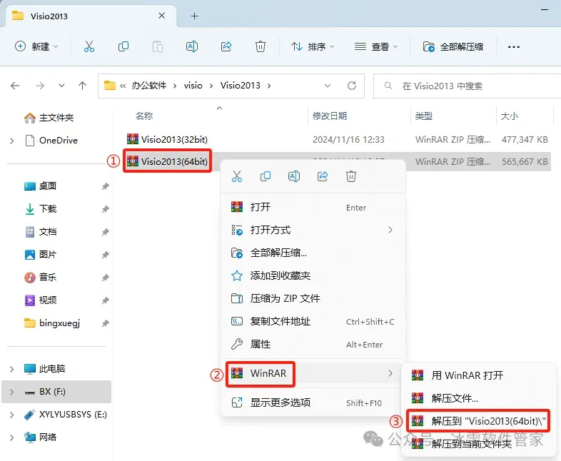Screen dimensions: 561x461
Task: Click the Delete trash icon in the toolbar
Action: tap(261, 46)
